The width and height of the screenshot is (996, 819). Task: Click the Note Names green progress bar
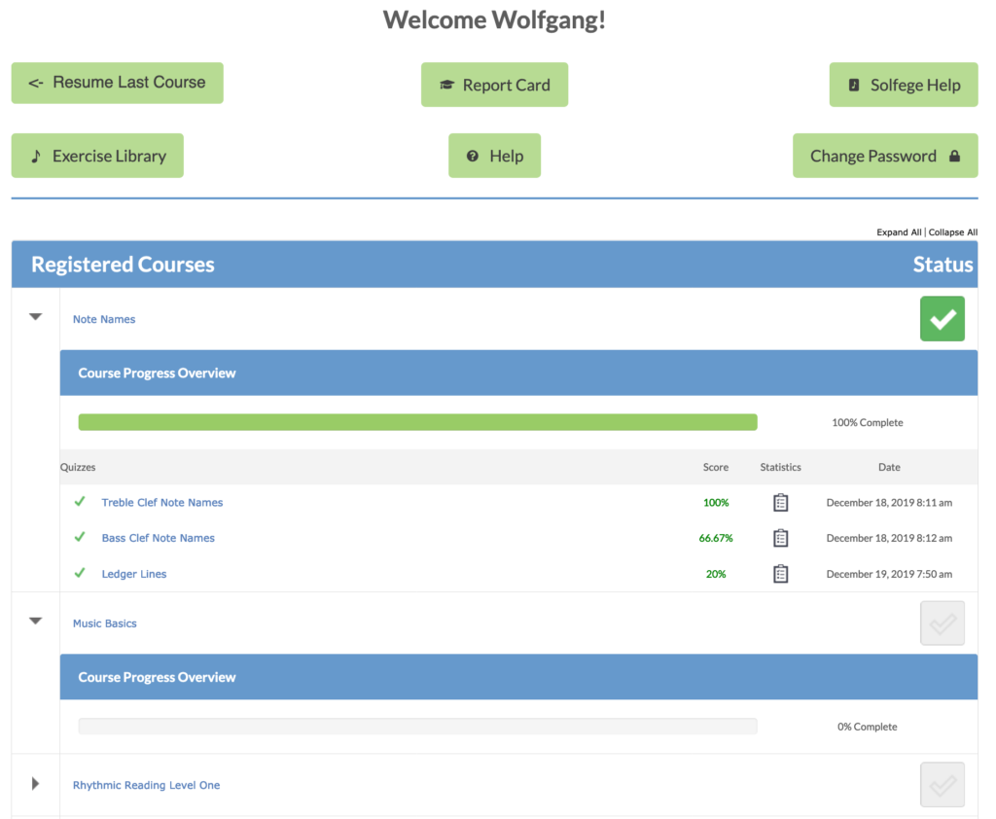417,422
